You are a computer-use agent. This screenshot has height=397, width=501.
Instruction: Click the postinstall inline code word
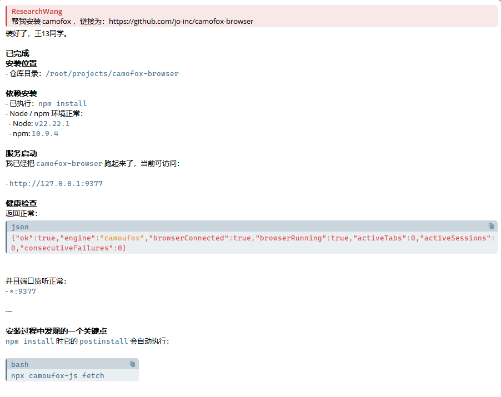point(103,341)
